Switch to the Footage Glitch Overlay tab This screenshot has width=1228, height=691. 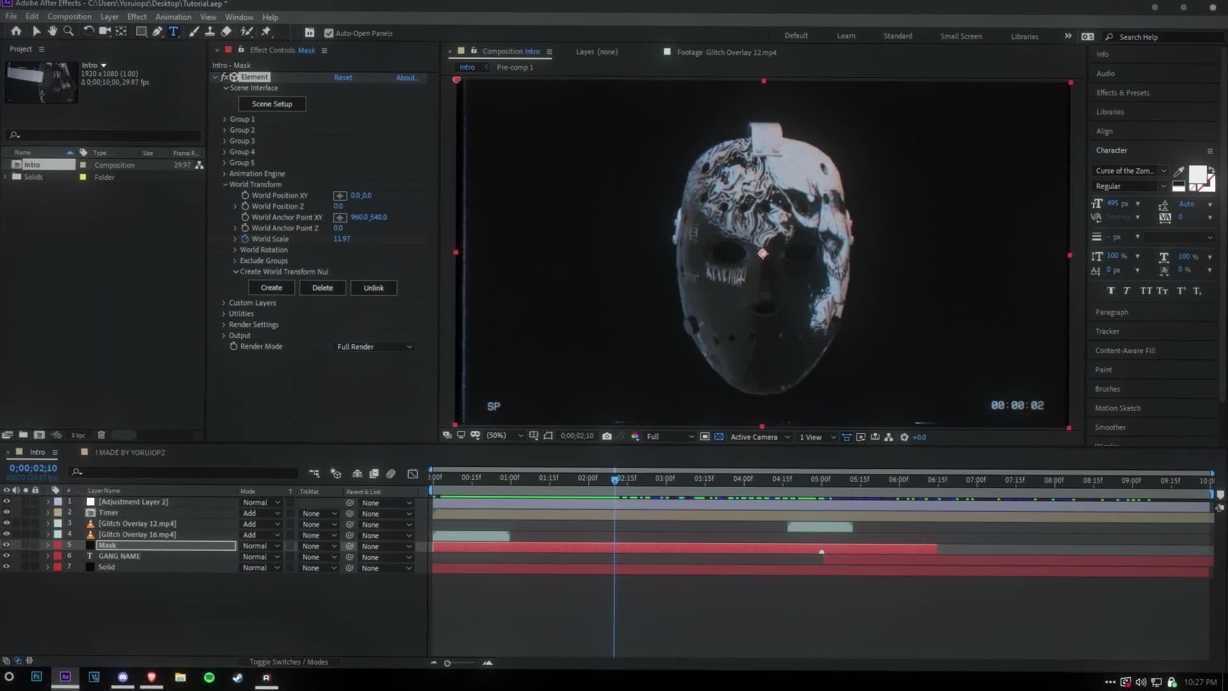click(x=726, y=52)
